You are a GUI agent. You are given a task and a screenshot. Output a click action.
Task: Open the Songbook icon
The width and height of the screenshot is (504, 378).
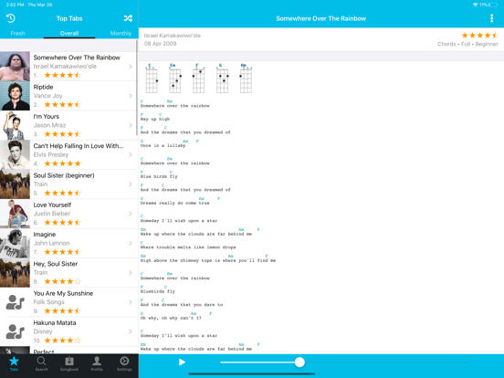coord(69,363)
